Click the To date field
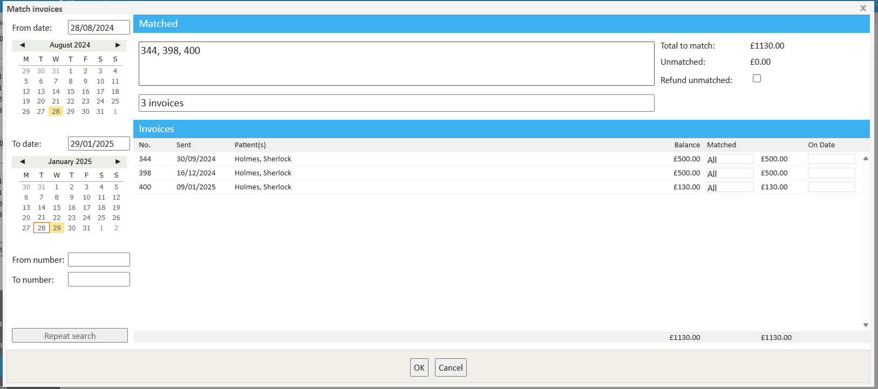Image resolution: width=878 pixels, height=389 pixels. pos(99,144)
